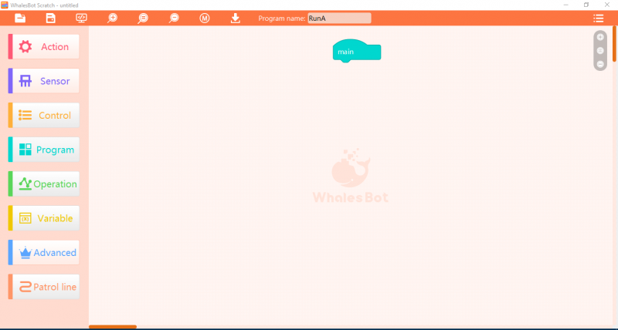Switch to the Operation block category
Screen dimensions: 618x330
44,184
